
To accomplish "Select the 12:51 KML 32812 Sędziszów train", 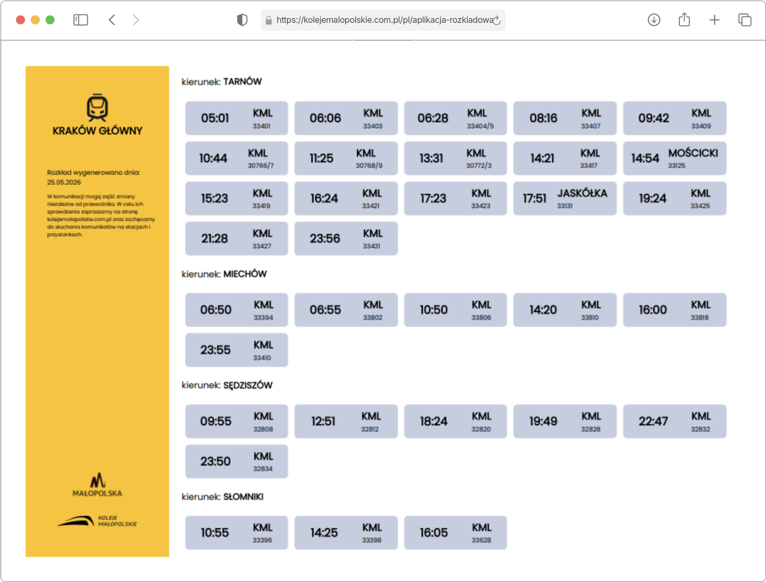I will click(x=346, y=421).
